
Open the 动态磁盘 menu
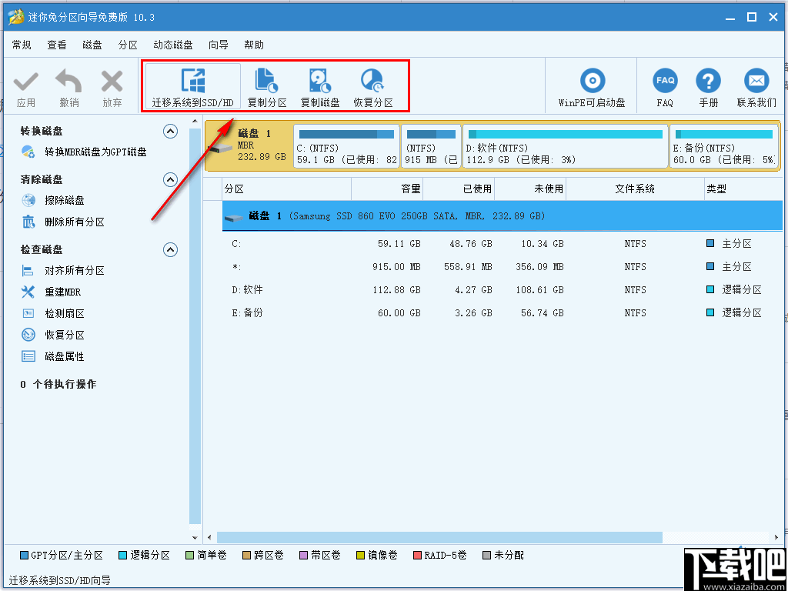(173, 45)
